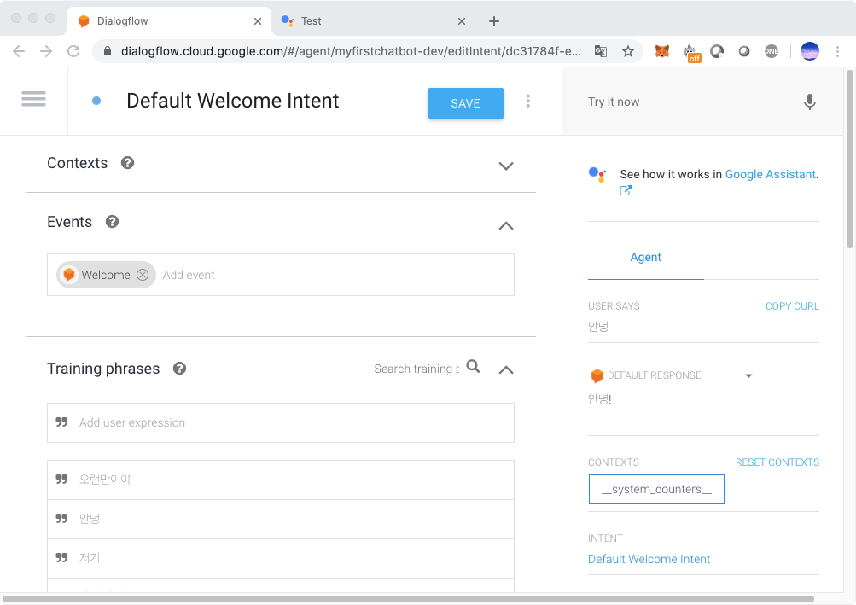Collapse the Events section
The height and width of the screenshot is (605, 856).
point(506,225)
